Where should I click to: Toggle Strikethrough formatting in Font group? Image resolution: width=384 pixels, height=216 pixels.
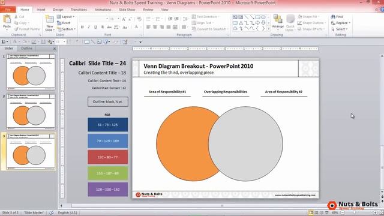tap(109, 27)
